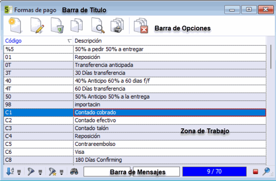
Task: Click the blue magnifying glass icon
Action: [x=266, y=172]
